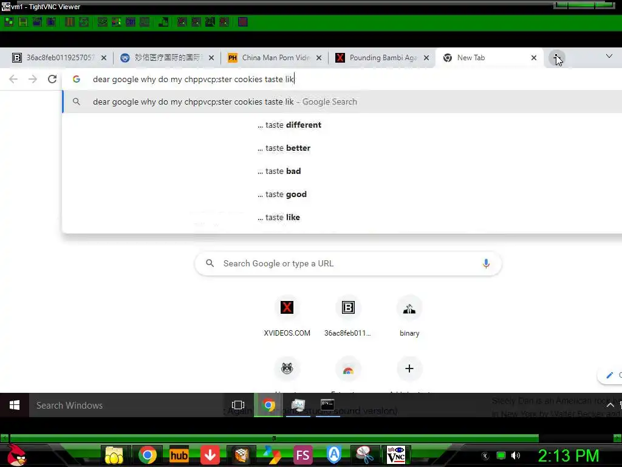Screen dimensions: 622x467
Task: Click TightVNC Send Ctrl+Esc icon
Action: (116, 22)
